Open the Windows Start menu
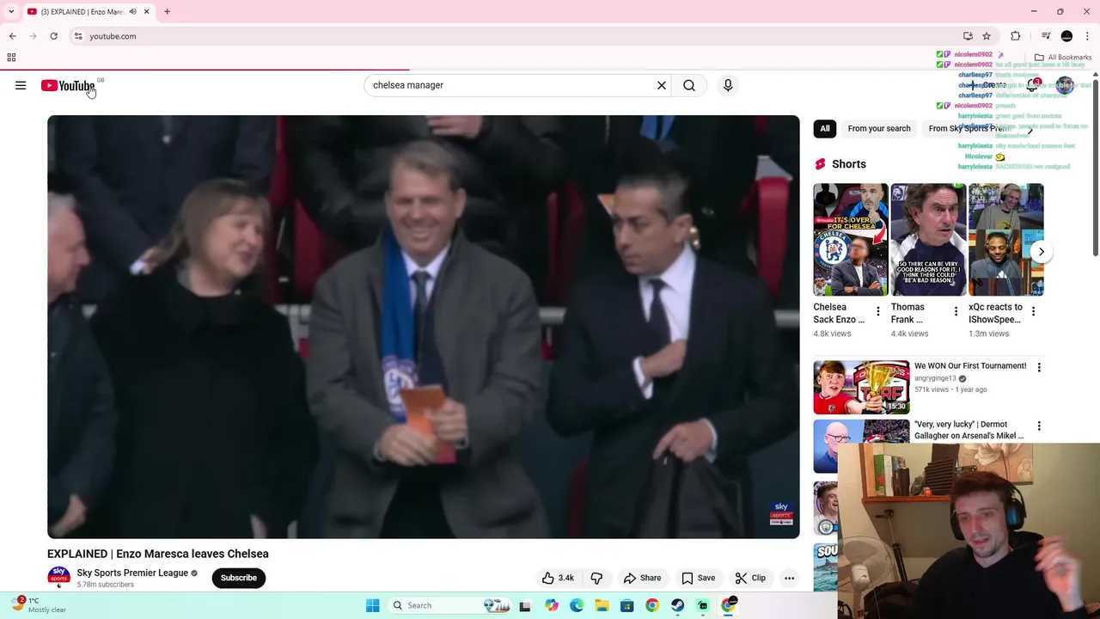The height and width of the screenshot is (619, 1100). coord(372,605)
